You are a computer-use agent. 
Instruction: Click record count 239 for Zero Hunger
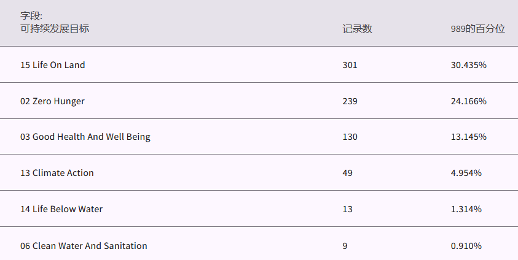pyautogui.click(x=350, y=101)
